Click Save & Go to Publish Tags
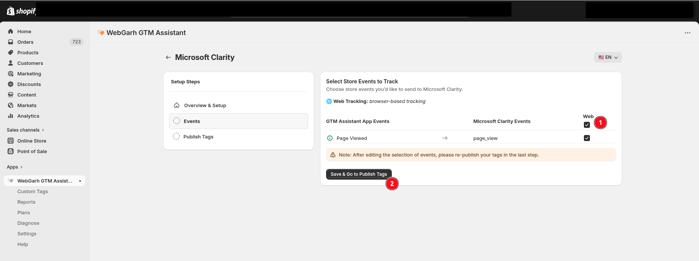Image resolution: width=699 pixels, height=261 pixels. [x=359, y=174]
